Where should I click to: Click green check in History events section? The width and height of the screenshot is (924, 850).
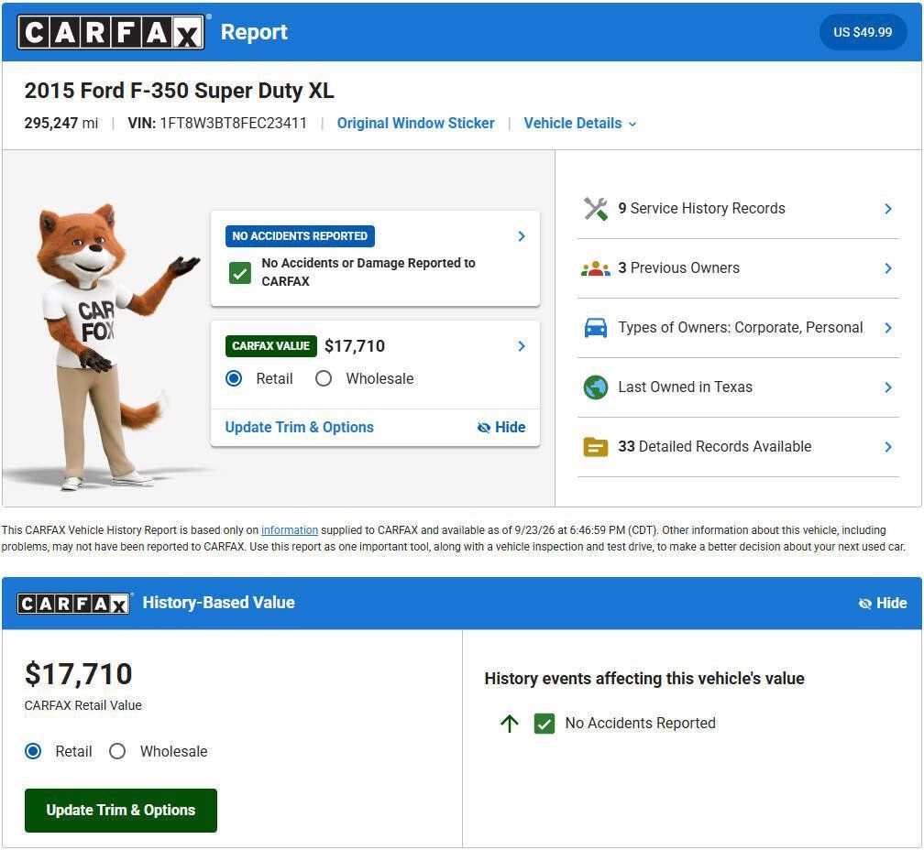[x=544, y=724]
